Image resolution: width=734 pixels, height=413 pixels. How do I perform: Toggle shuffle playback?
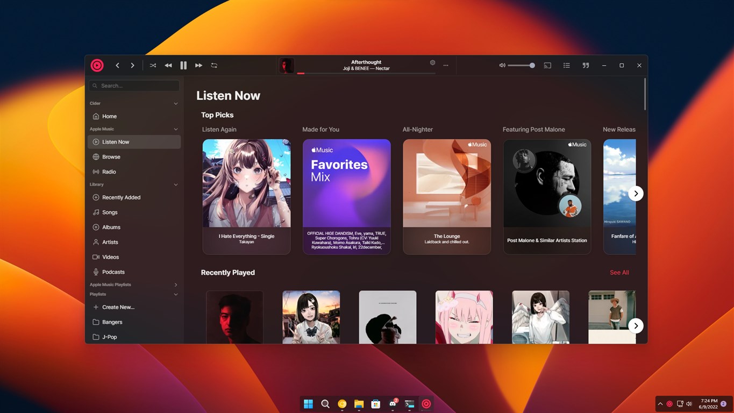pyautogui.click(x=153, y=65)
